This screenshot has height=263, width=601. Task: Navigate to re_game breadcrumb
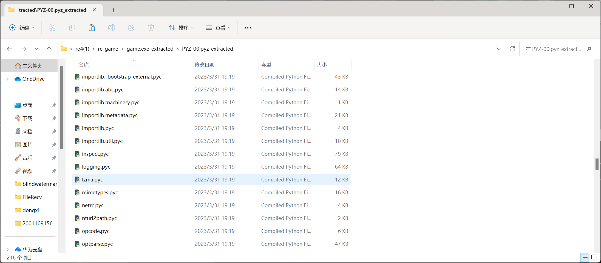tap(108, 49)
